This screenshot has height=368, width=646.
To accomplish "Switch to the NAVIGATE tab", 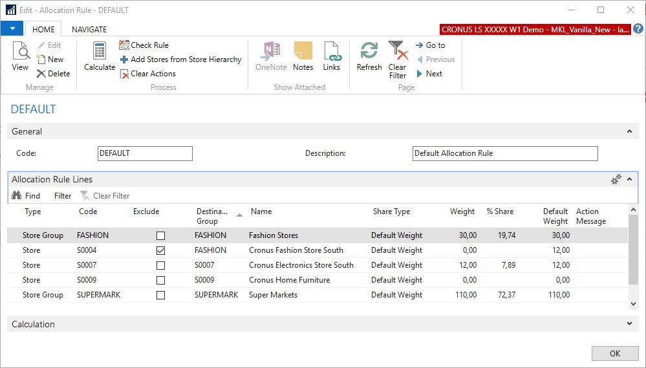I will pyautogui.click(x=89, y=29).
